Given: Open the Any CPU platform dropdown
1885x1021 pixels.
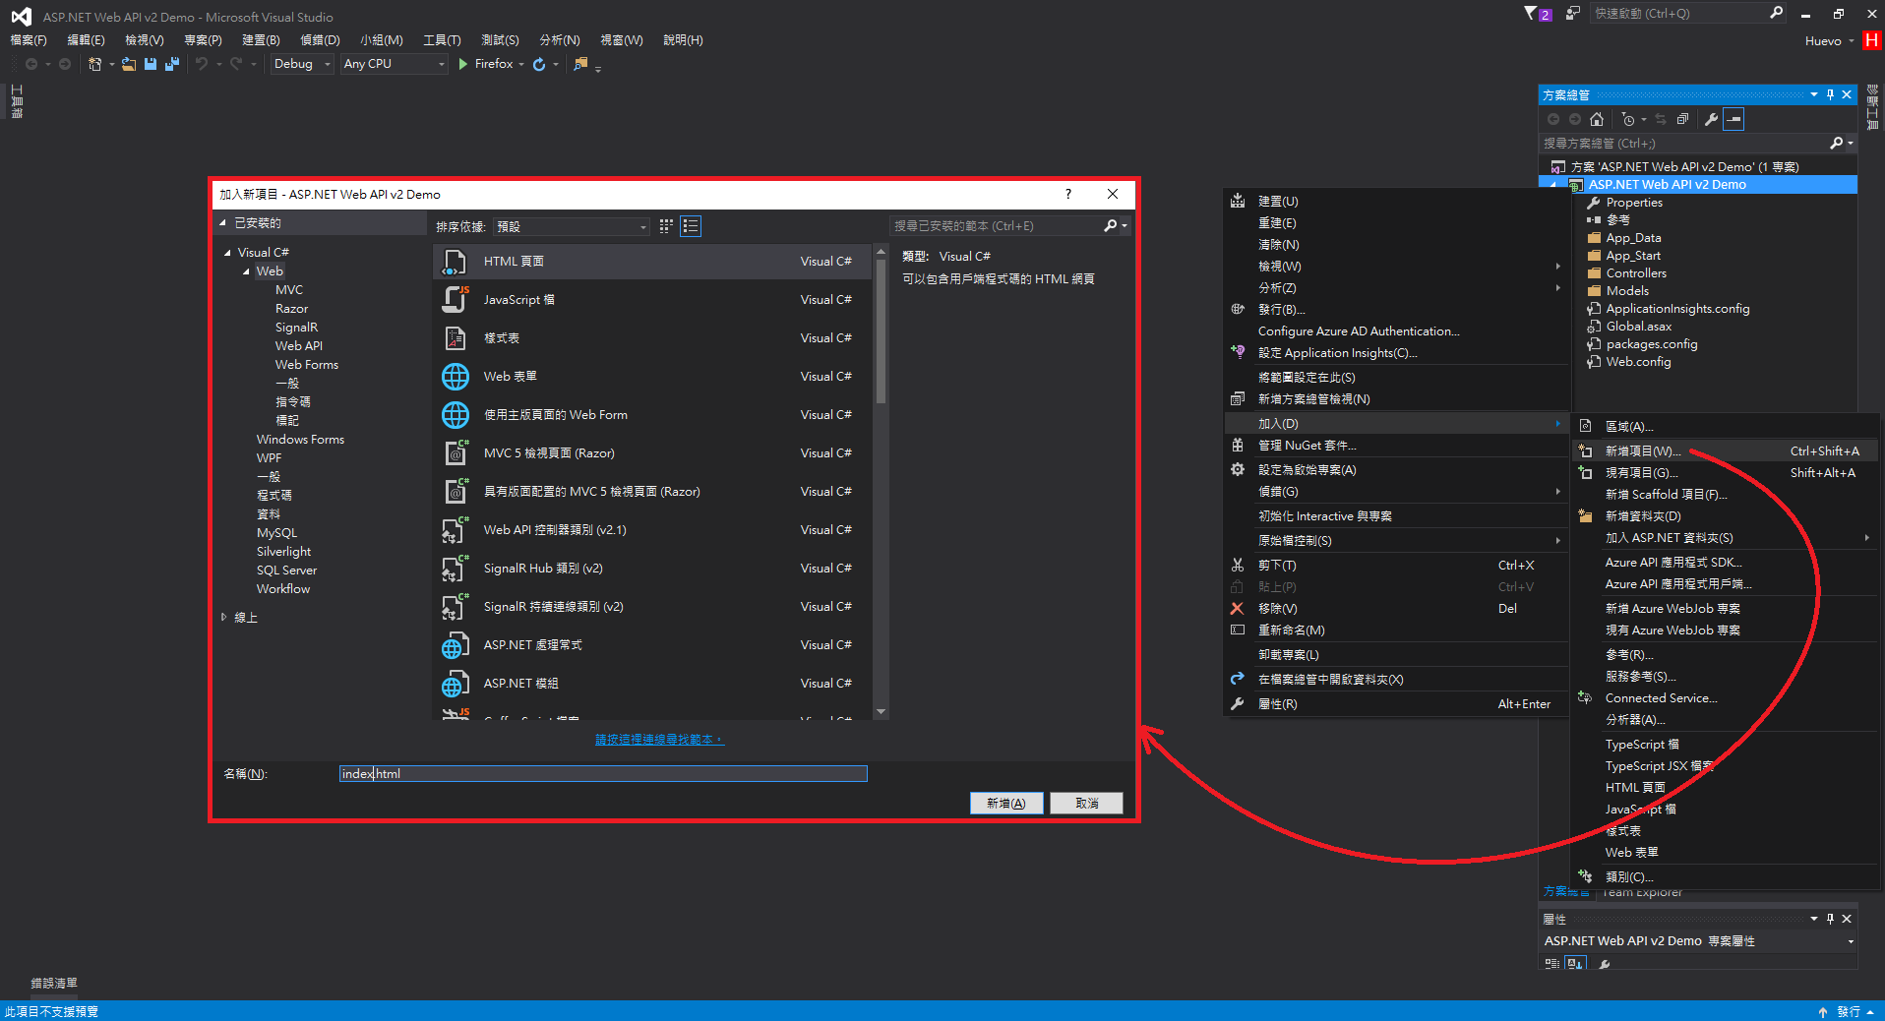Looking at the screenshot, I should point(395,64).
